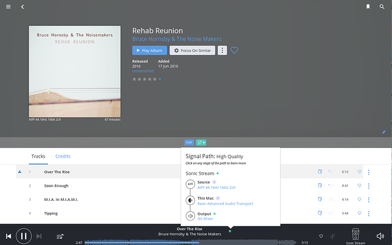The width and height of the screenshot is (392, 245).
Task: Click the AIFF source icon in signal path
Action: click(x=190, y=184)
